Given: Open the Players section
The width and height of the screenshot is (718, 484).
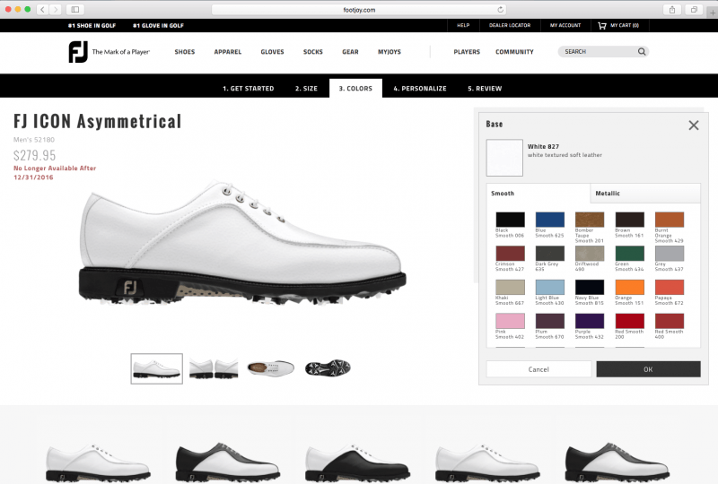Looking at the screenshot, I should point(467,52).
